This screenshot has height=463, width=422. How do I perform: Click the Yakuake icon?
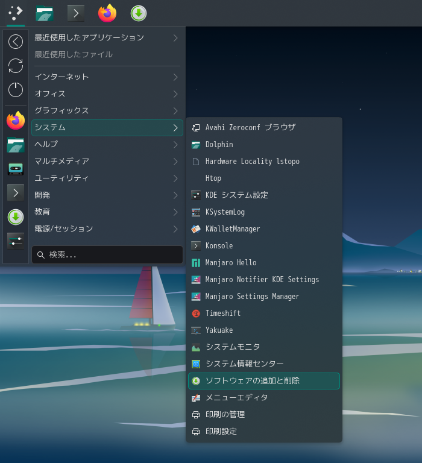tap(196, 330)
